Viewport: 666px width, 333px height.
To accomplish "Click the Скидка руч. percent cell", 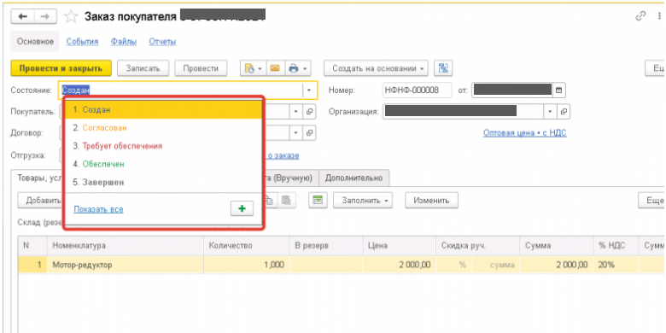I will 454,265.
